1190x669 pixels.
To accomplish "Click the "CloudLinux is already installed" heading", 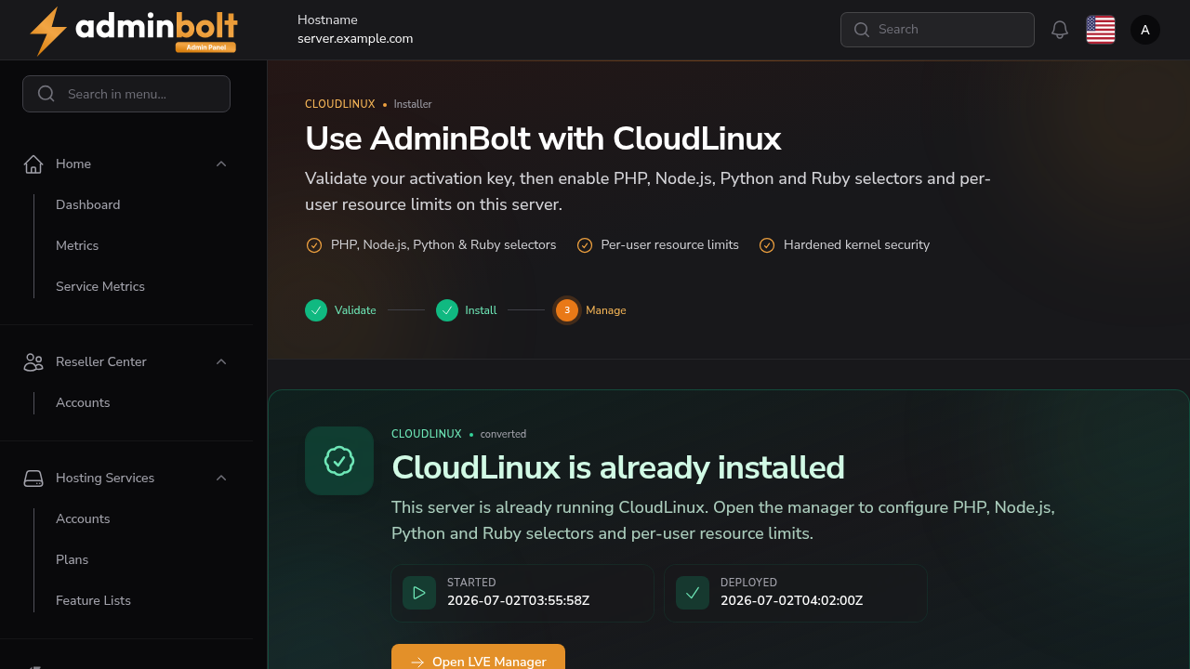I will (x=618, y=466).
